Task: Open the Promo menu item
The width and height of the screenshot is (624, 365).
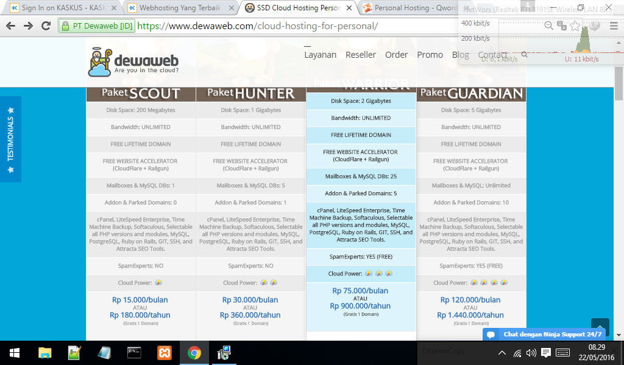Action: click(x=430, y=55)
